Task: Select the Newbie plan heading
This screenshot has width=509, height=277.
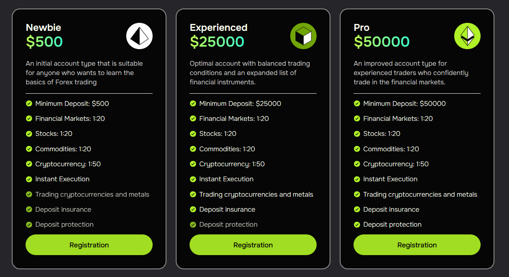Action: pyautogui.click(x=43, y=28)
